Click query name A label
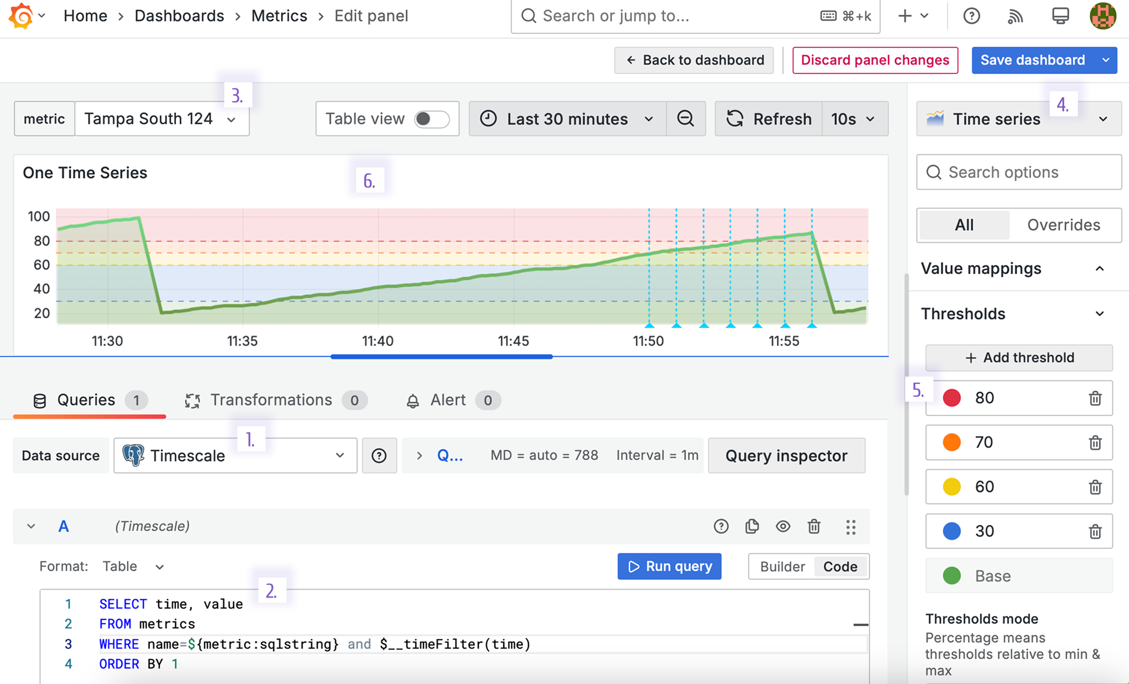1129x684 pixels. pos(63,526)
